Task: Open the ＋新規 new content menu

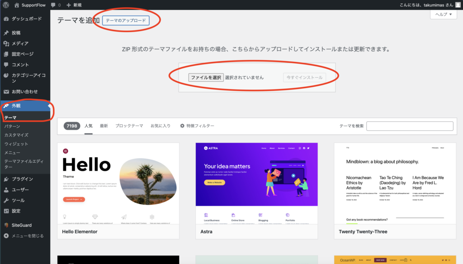Action: (74, 5)
